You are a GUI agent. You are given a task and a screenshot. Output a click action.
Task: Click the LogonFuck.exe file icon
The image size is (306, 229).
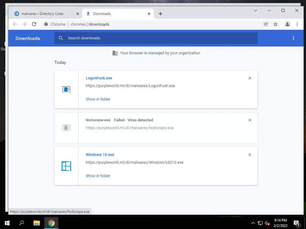pyautogui.click(x=66, y=89)
